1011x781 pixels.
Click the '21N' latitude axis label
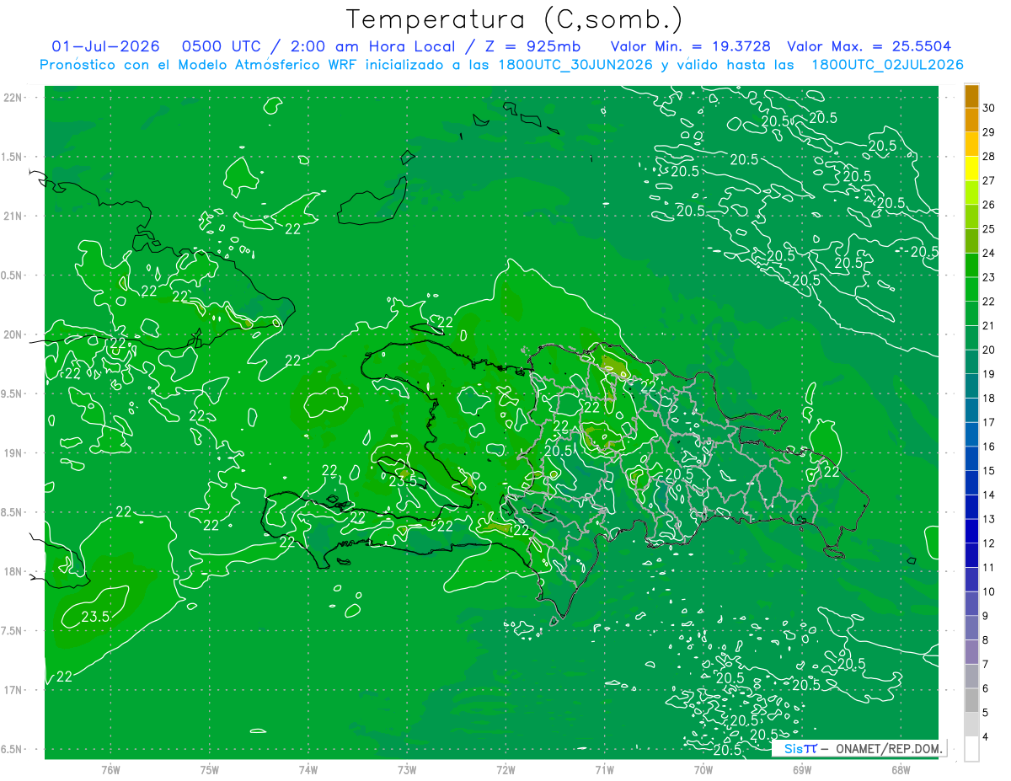(14, 217)
